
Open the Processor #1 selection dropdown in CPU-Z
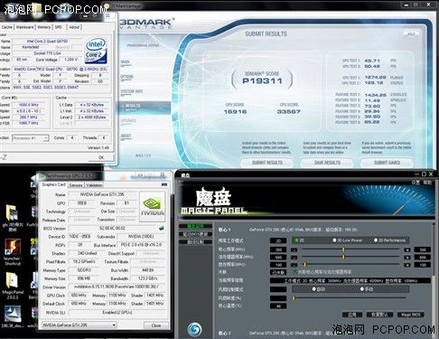pos(31,138)
